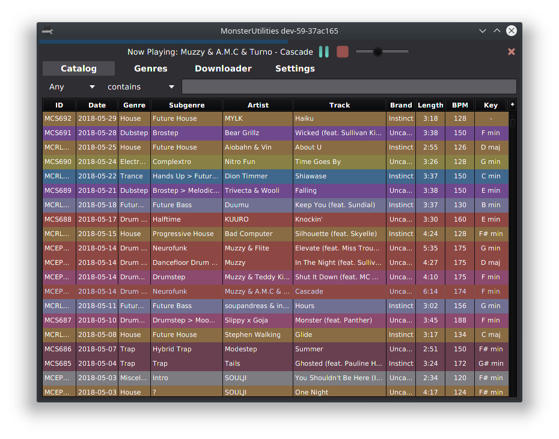Sort by the Key column header
The width and height of the screenshot is (559, 439).
[490, 105]
